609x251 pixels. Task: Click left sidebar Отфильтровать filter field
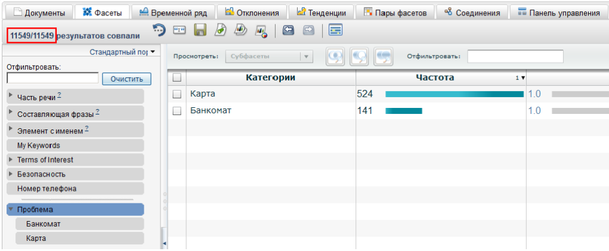[x=52, y=78]
